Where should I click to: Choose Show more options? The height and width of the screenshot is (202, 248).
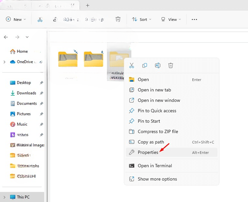[172, 179]
